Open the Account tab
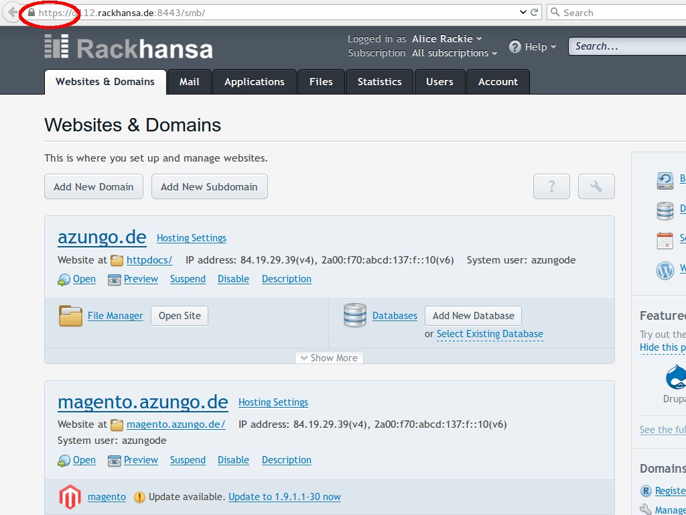 pyautogui.click(x=498, y=82)
